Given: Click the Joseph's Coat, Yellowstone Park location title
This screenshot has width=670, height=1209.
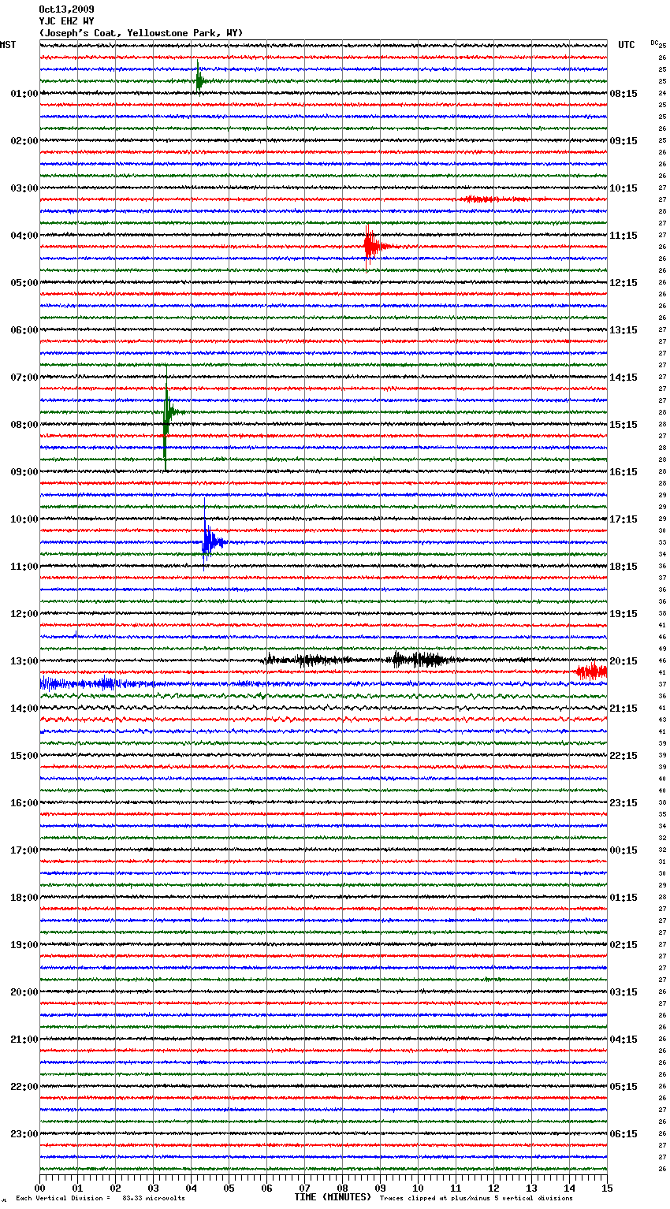Looking at the screenshot, I should click(x=141, y=33).
